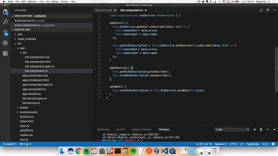Click LF end-of-line setting
The height and width of the screenshot is (156, 278).
(x=242, y=144)
